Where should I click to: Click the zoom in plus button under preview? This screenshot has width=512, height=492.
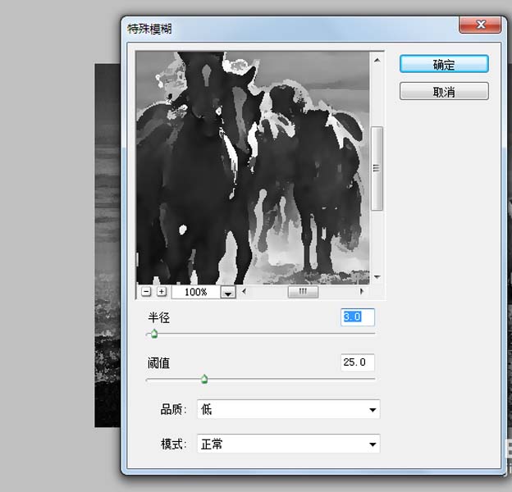(161, 291)
